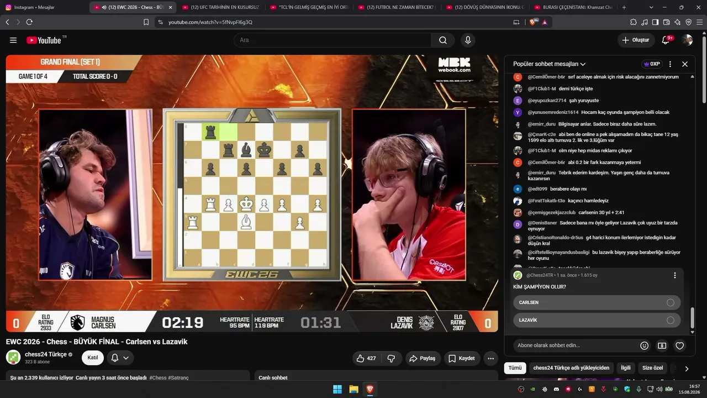This screenshot has width=707, height=398.
Task: Vote for CARLSEN in the poll
Action: [596, 302]
